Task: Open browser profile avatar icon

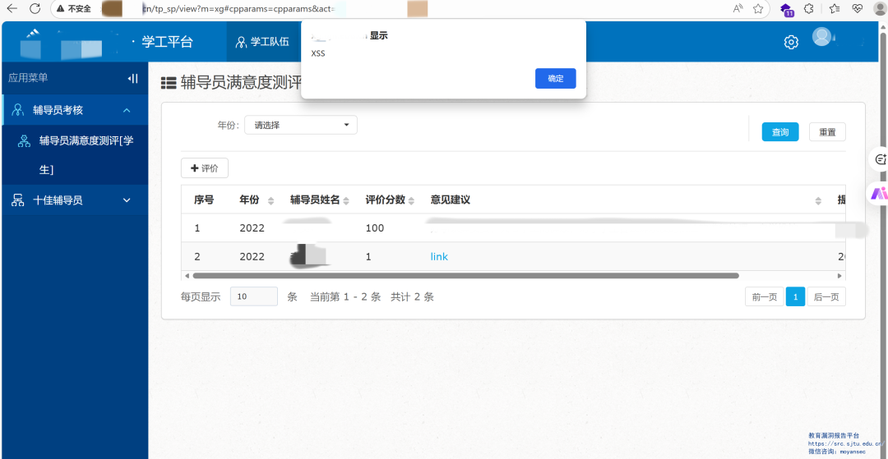Action: (881, 8)
